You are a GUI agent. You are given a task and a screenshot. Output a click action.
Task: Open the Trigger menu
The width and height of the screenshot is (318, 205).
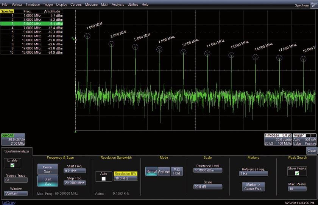(48, 5)
